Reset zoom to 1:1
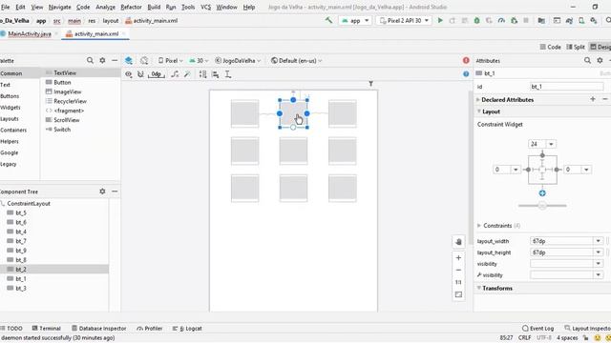 click(458, 282)
